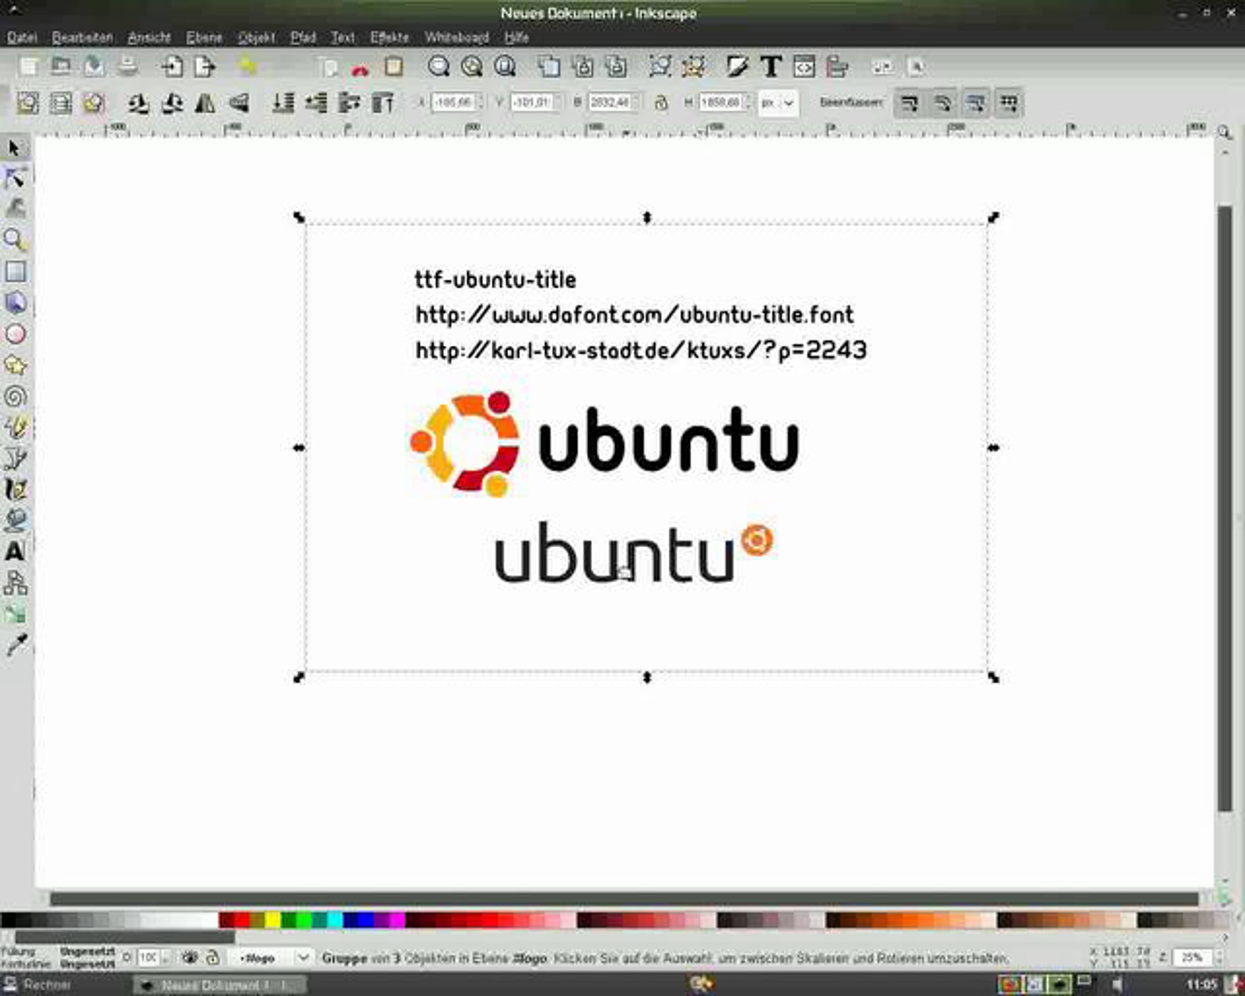Open the Align and Distribute dialog
The width and height of the screenshot is (1245, 996).
[x=837, y=67]
